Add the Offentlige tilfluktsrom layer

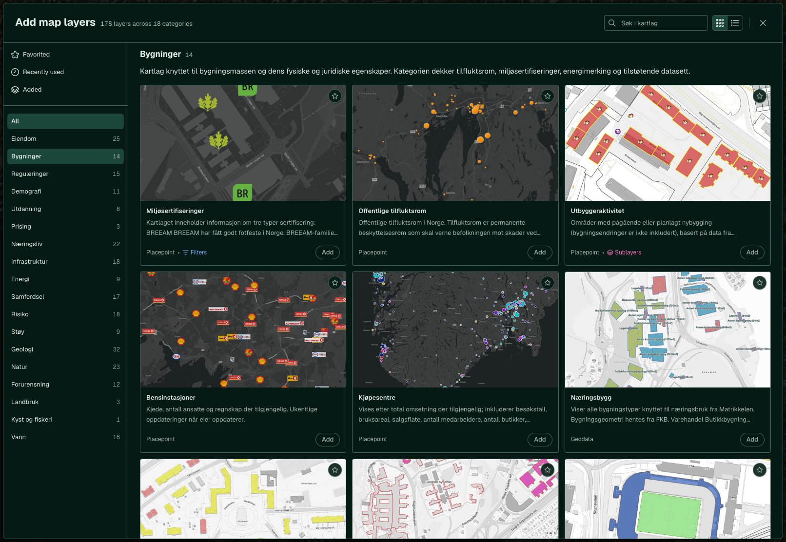coord(540,252)
